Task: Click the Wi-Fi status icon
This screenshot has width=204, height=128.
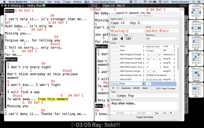Action: pos(145,2)
